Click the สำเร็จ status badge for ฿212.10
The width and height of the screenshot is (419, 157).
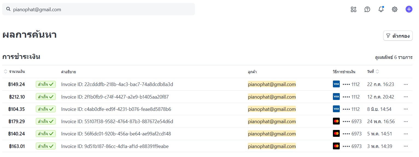[46, 97]
